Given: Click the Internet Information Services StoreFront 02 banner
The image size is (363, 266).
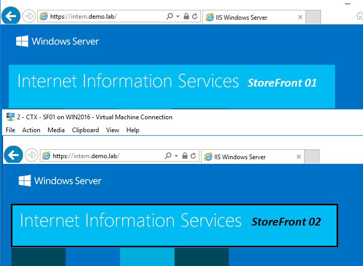Looking at the screenshot, I should point(175,225).
